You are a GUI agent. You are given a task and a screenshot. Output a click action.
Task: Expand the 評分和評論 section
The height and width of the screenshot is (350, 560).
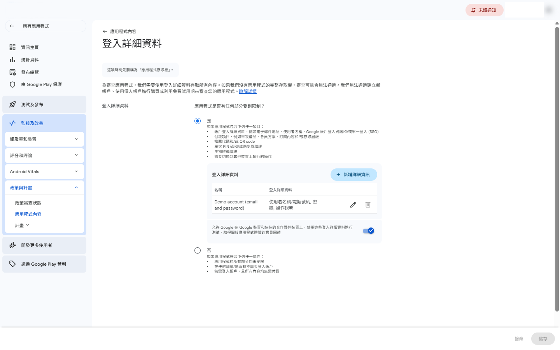pyautogui.click(x=44, y=156)
